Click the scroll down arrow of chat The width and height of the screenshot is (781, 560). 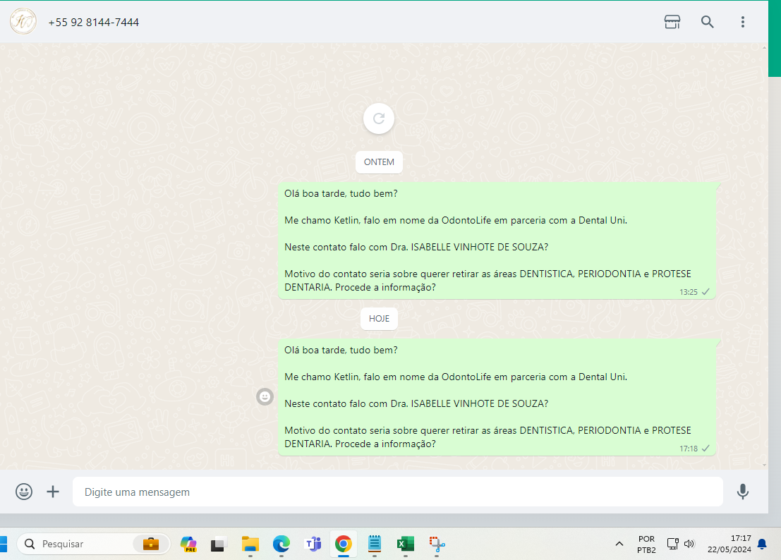click(765, 465)
